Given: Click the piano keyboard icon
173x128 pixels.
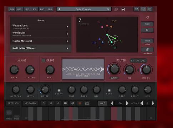Looking at the screenshot, I should coord(87,103).
